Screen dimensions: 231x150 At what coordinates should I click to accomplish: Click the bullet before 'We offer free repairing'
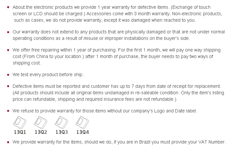8,50
